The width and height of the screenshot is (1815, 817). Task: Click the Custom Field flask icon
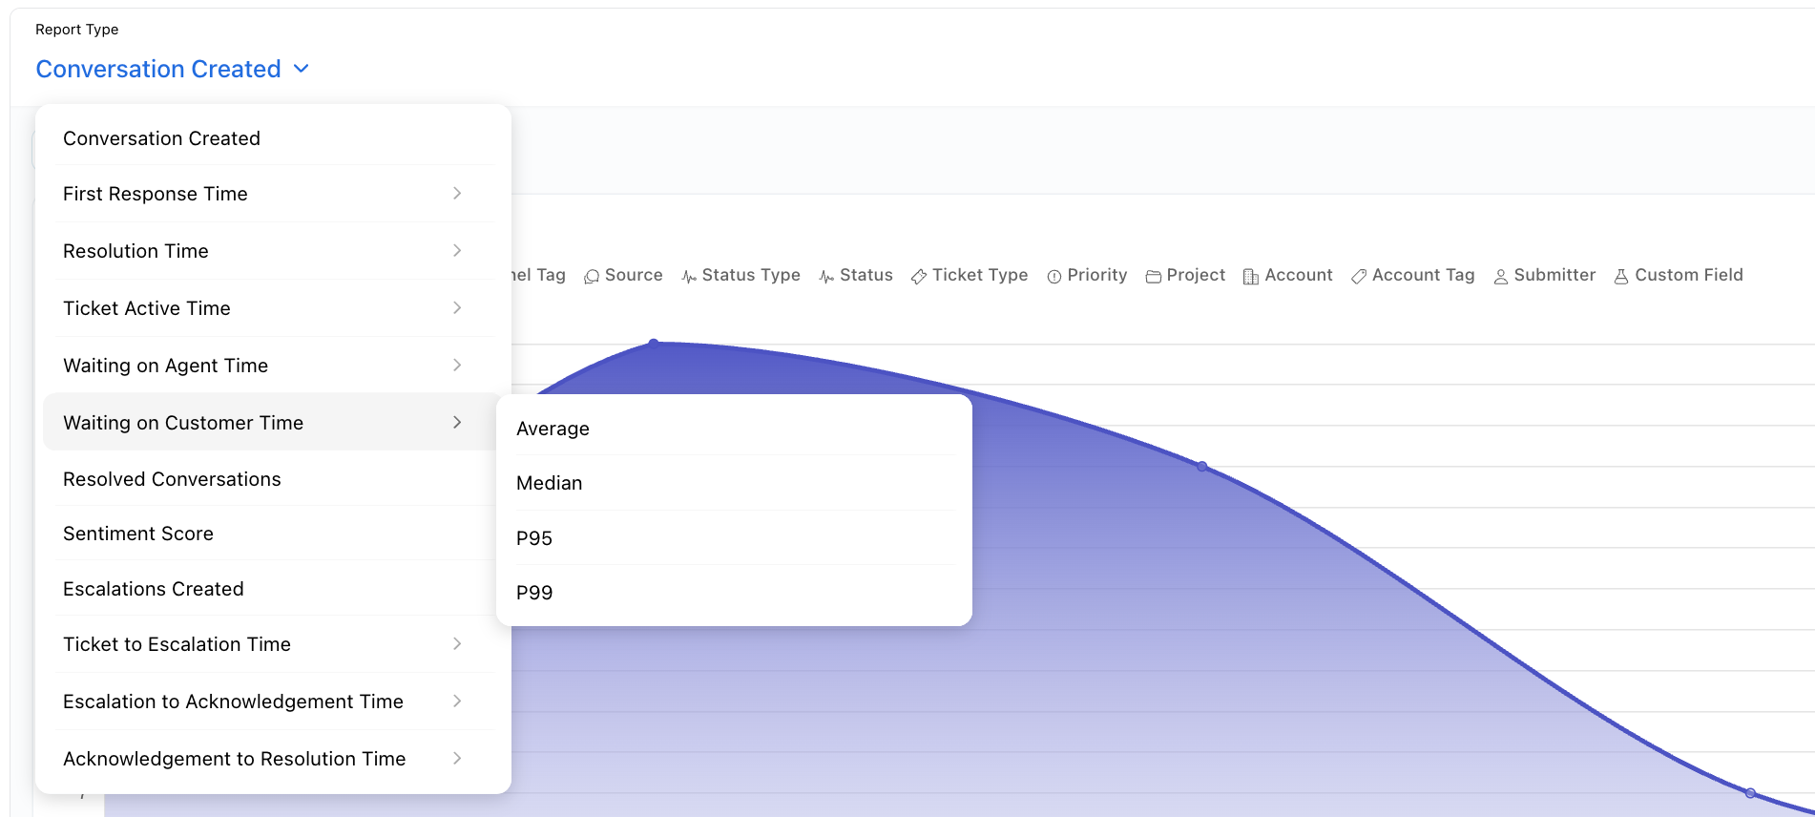click(x=1621, y=276)
